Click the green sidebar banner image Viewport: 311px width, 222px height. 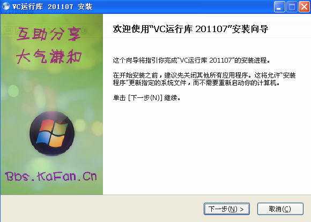click(52, 104)
